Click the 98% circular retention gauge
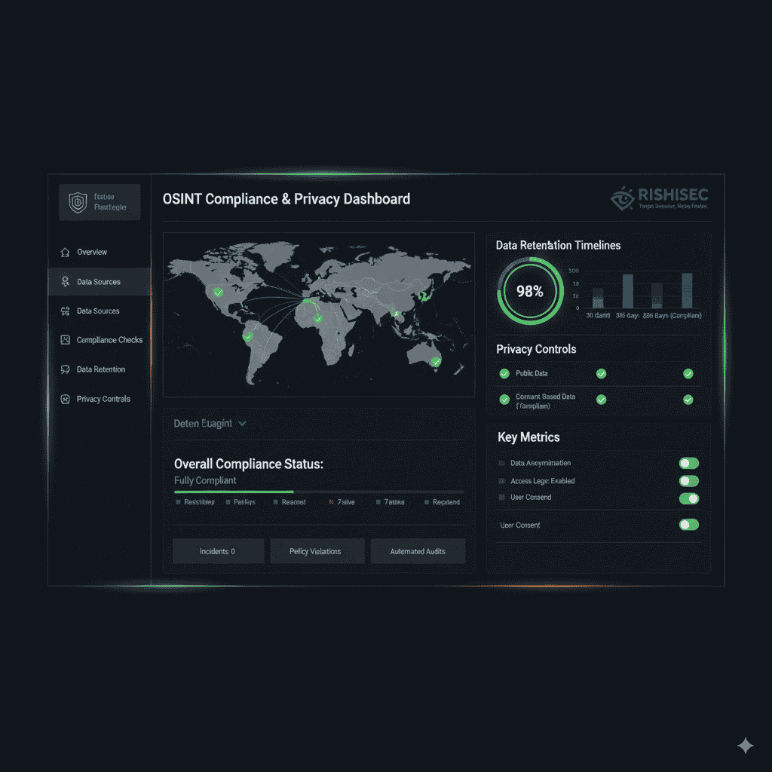This screenshot has height=772, width=772. [x=529, y=291]
